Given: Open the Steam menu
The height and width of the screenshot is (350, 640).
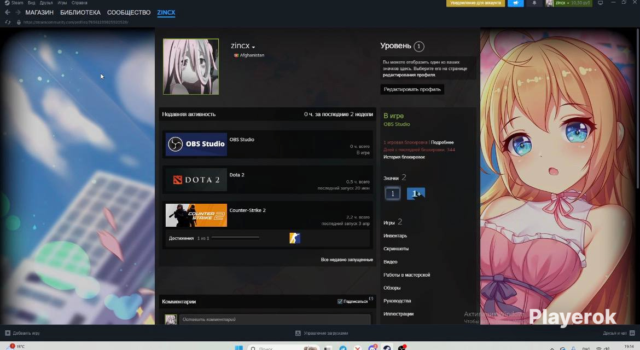Looking at the screenshot, I should 17,3.
